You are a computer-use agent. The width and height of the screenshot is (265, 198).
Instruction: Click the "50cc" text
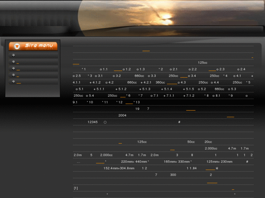191,142
